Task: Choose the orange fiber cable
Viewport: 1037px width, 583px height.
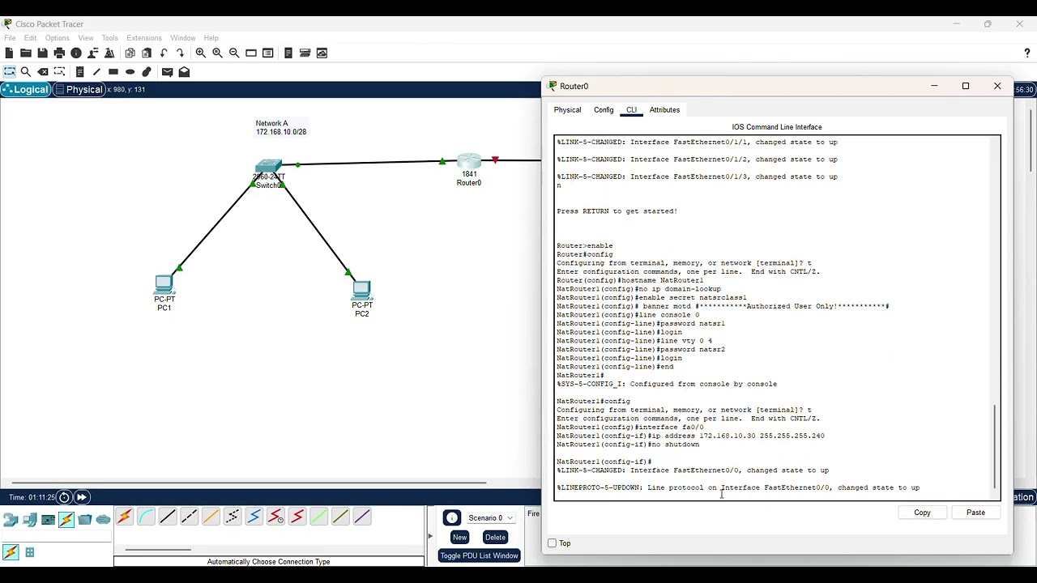Action: pos(211,517)
